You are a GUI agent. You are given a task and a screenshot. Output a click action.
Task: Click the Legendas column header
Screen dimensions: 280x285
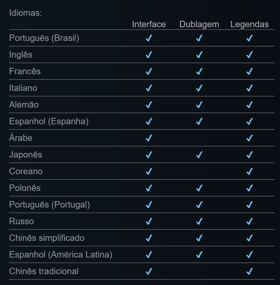tap(249, 24)
